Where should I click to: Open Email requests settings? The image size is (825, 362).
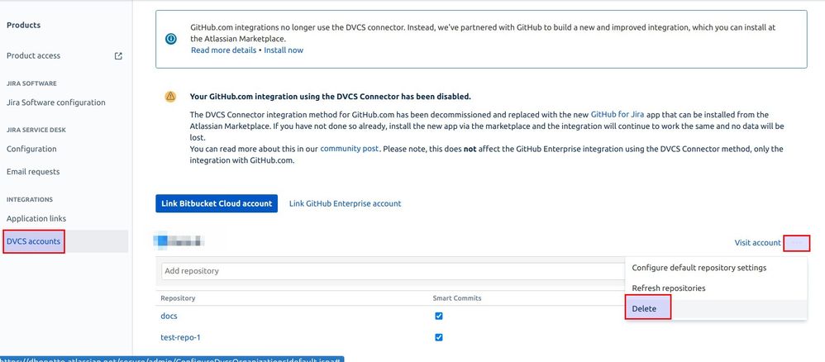pyautogui.click(x=33, y=172)
